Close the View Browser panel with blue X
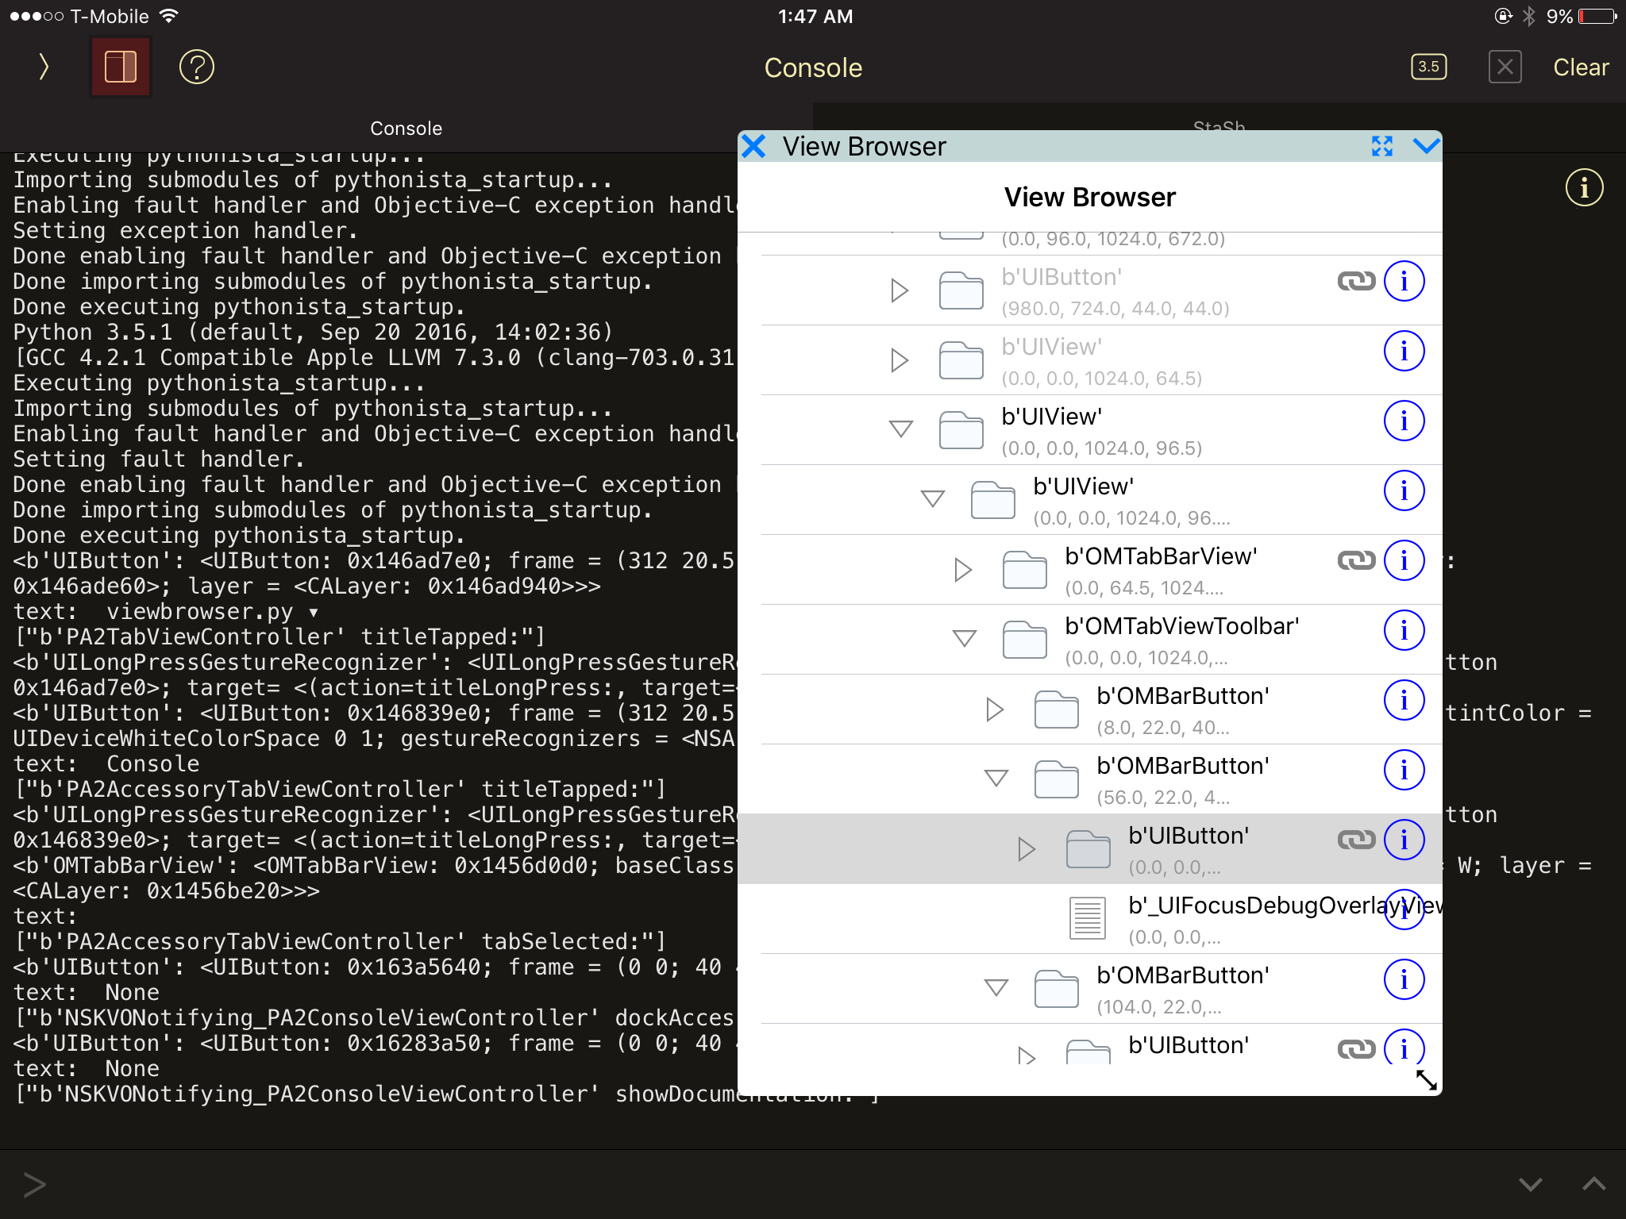Viewport: 1626px width, 1219px height. click(x=753, y=147)
